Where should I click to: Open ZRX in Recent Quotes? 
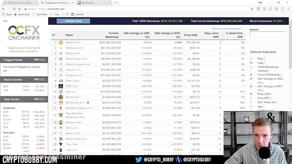click(x=6, y=87)
